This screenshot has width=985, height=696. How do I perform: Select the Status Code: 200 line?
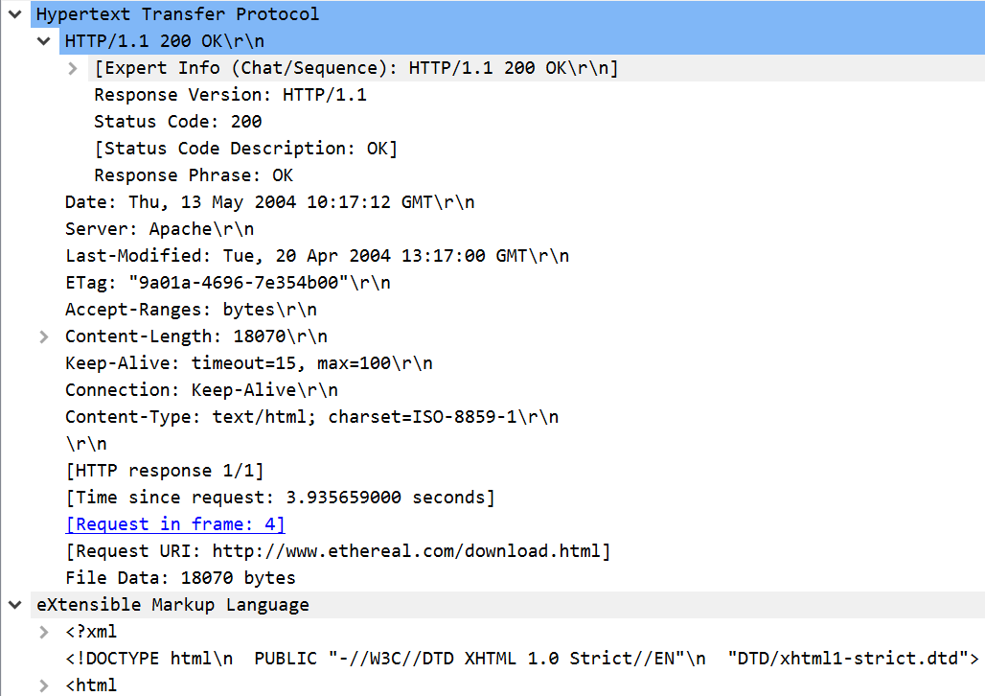(177, 122)
